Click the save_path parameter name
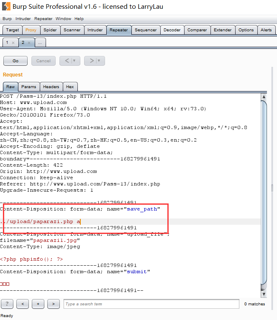The height and width of the screenshot is (320, 277). (x=142, y=209)
